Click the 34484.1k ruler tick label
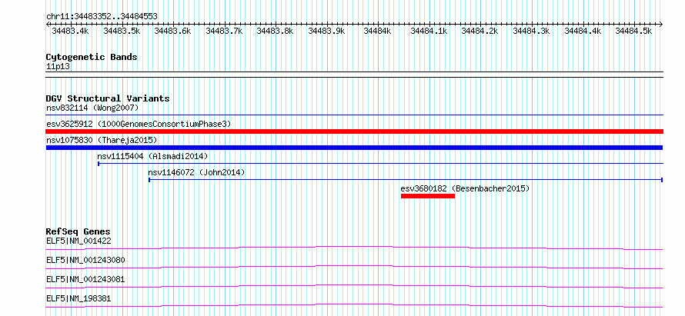The height and width of the screenshot is (316, 685). click(429, 31)
